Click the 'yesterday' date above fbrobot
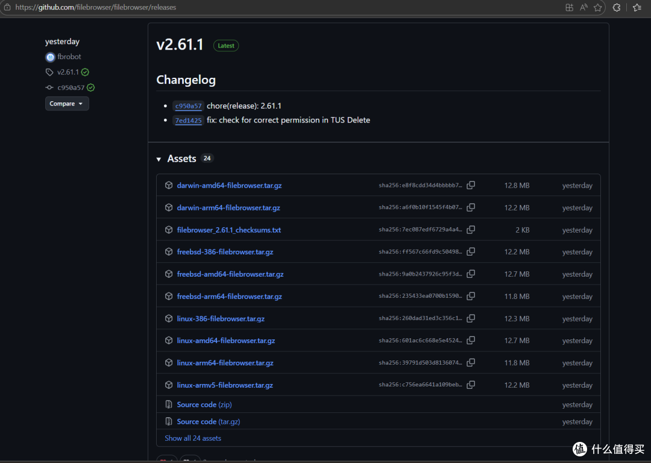The width and height of the screenshot is (651, 463). point(62,42)
